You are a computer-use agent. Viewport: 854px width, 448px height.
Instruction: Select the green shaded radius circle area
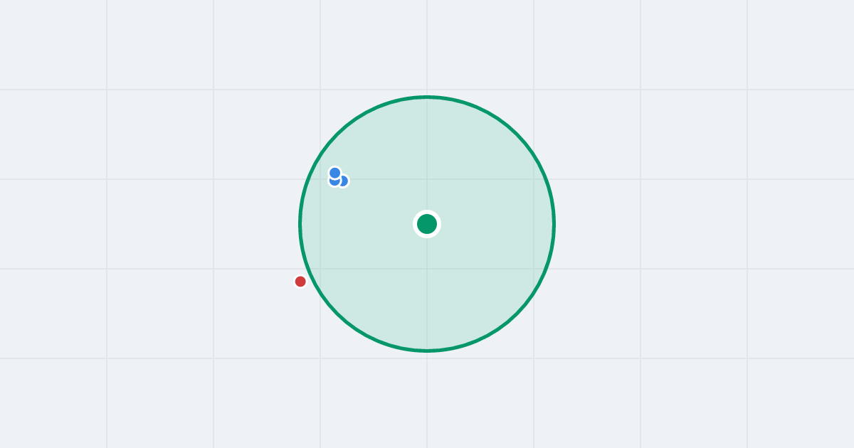(x=427, y=224)
